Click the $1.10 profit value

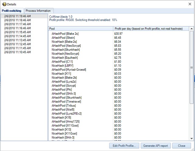click(x=118, y=66)
